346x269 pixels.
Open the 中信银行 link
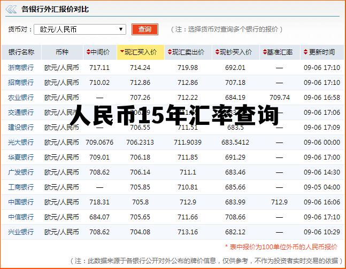(x=21, y=217)
